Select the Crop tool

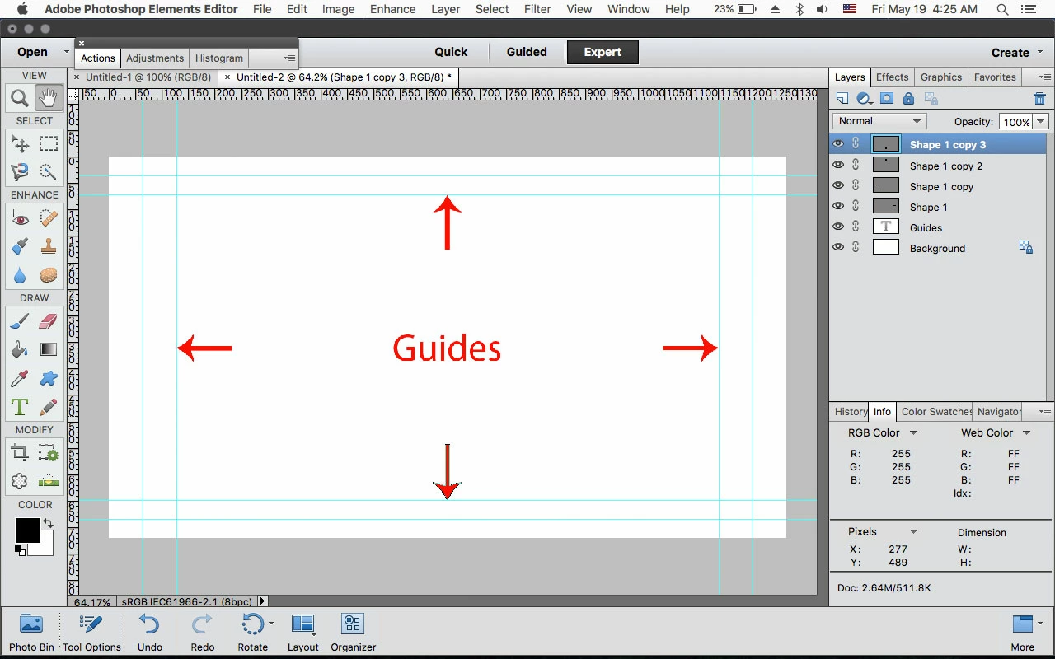point(20,452)
